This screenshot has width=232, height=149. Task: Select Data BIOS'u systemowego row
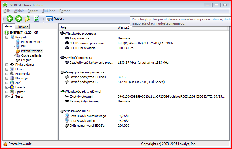pyautogui.click(x=144, y=116)
